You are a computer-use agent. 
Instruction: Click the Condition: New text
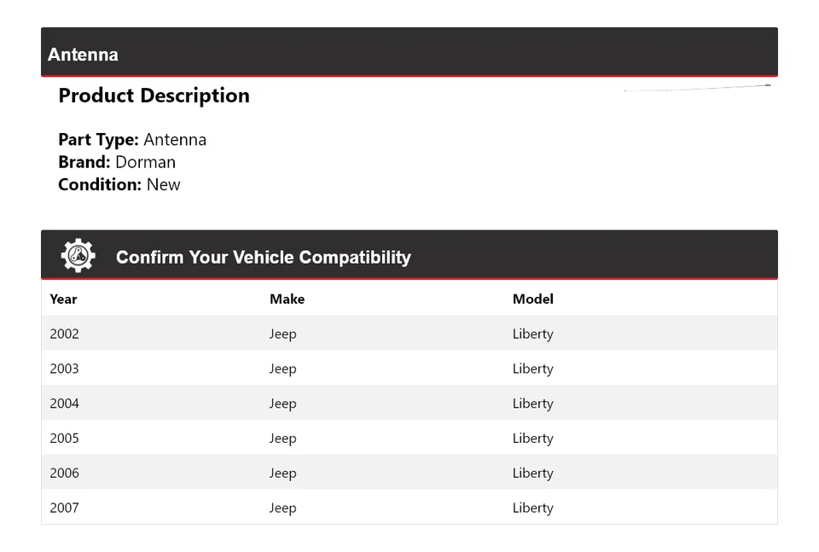click(x=119, y=184)
